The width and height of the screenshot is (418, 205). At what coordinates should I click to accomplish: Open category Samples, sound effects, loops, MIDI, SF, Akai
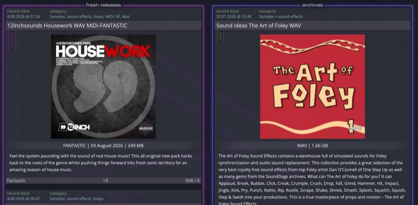point(90,17)
